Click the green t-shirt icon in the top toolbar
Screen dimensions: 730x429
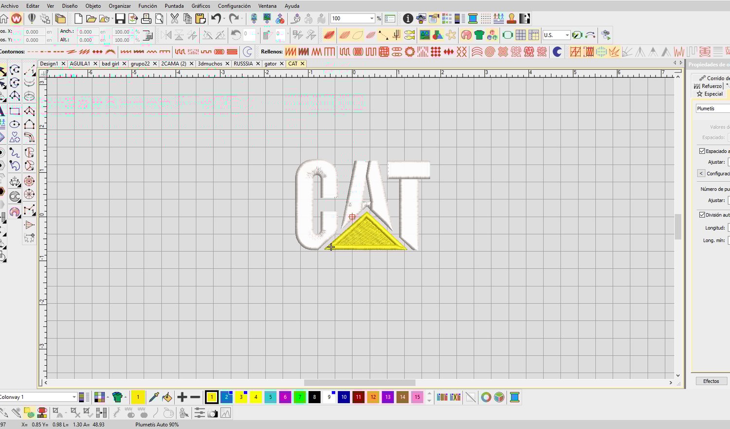[479, 35]
